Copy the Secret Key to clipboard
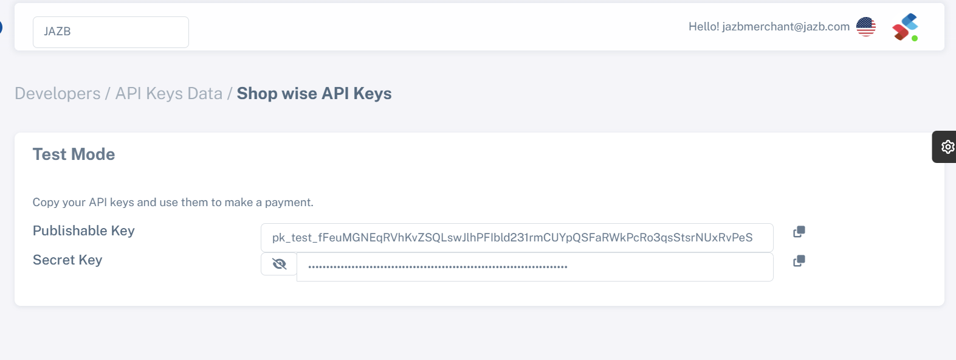The width and height of the screenshot is (956, 360). point(799,261)
